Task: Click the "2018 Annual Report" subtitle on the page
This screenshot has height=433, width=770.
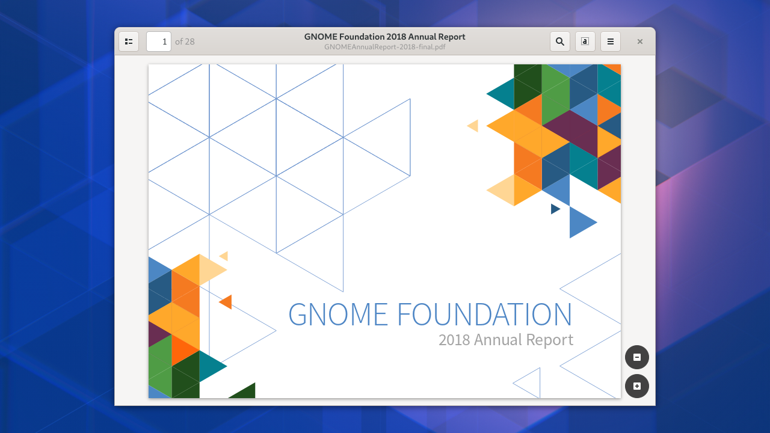Action: click(506, 340)
